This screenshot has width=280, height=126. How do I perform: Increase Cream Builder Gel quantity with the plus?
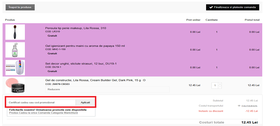220,84
